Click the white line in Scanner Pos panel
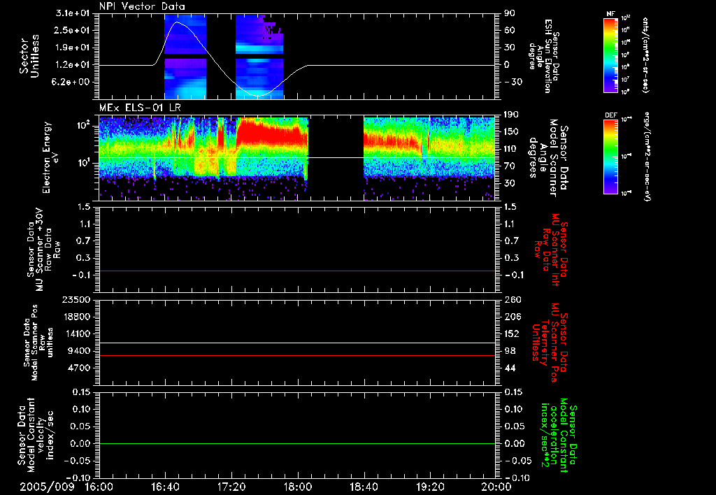 [296, 343]
